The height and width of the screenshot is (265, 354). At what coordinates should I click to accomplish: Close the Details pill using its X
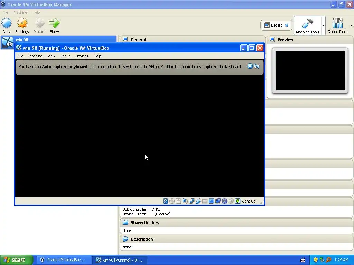click(x=287, y=25)
